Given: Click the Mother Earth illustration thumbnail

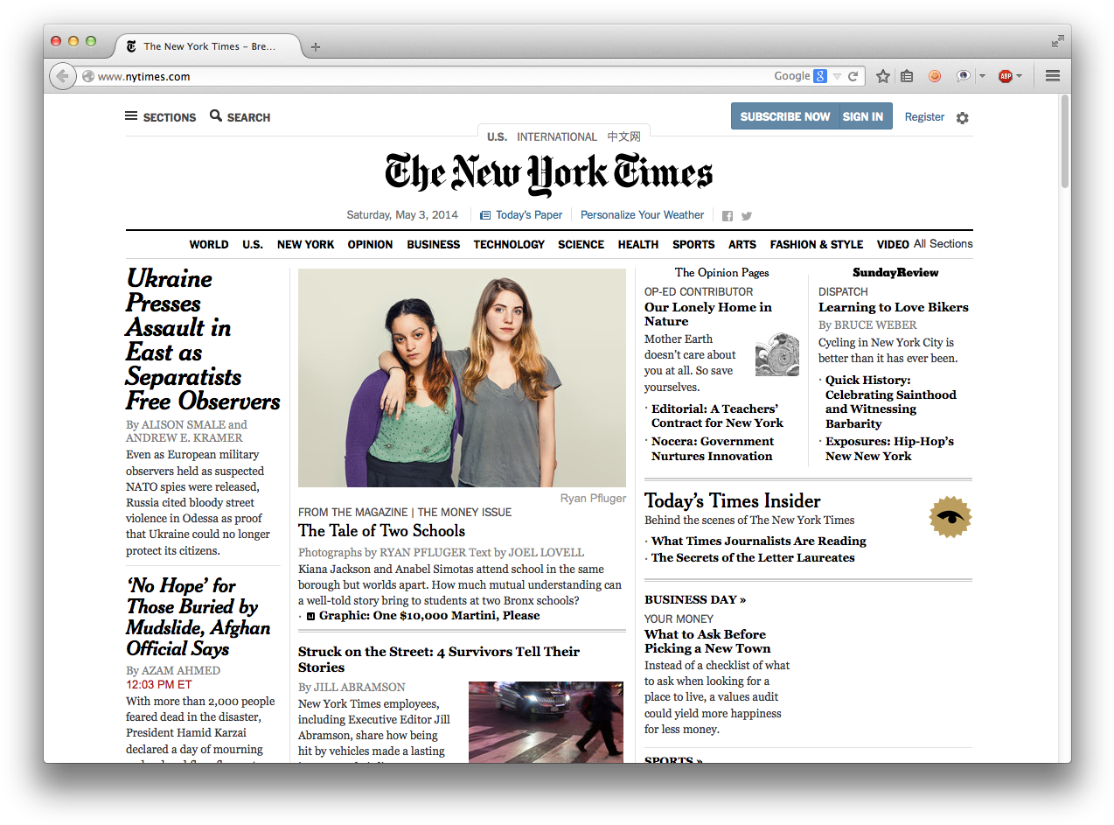Looking at the screenshot, I should (x=777, y=354).
